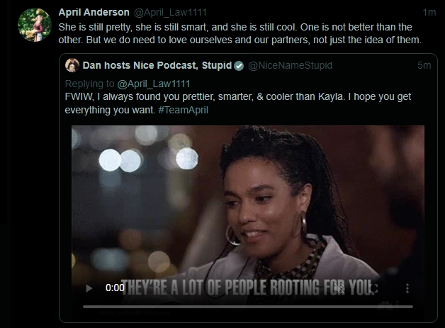This screenshot has width=445, height=328.
Task: Open the April Anderson display name
Action: coord(94,12)
